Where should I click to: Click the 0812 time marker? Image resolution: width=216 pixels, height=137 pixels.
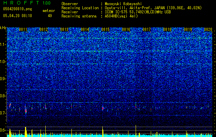point(44,29)
